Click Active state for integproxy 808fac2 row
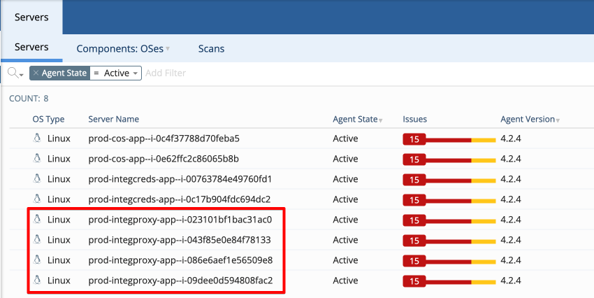The width and height of the screenshot is (594, 298). point(345,281)
